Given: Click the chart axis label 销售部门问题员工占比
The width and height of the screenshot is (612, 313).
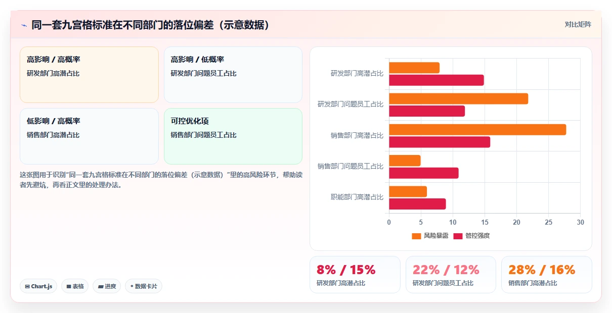Looking at the screenshot, I should point(351,166).
